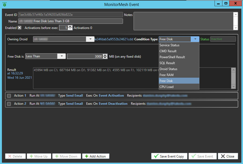Viewport: 243px width, 164px height.
Task: Click inside the Notes text field
Action: pyautogui.click(x=184, y=20)
